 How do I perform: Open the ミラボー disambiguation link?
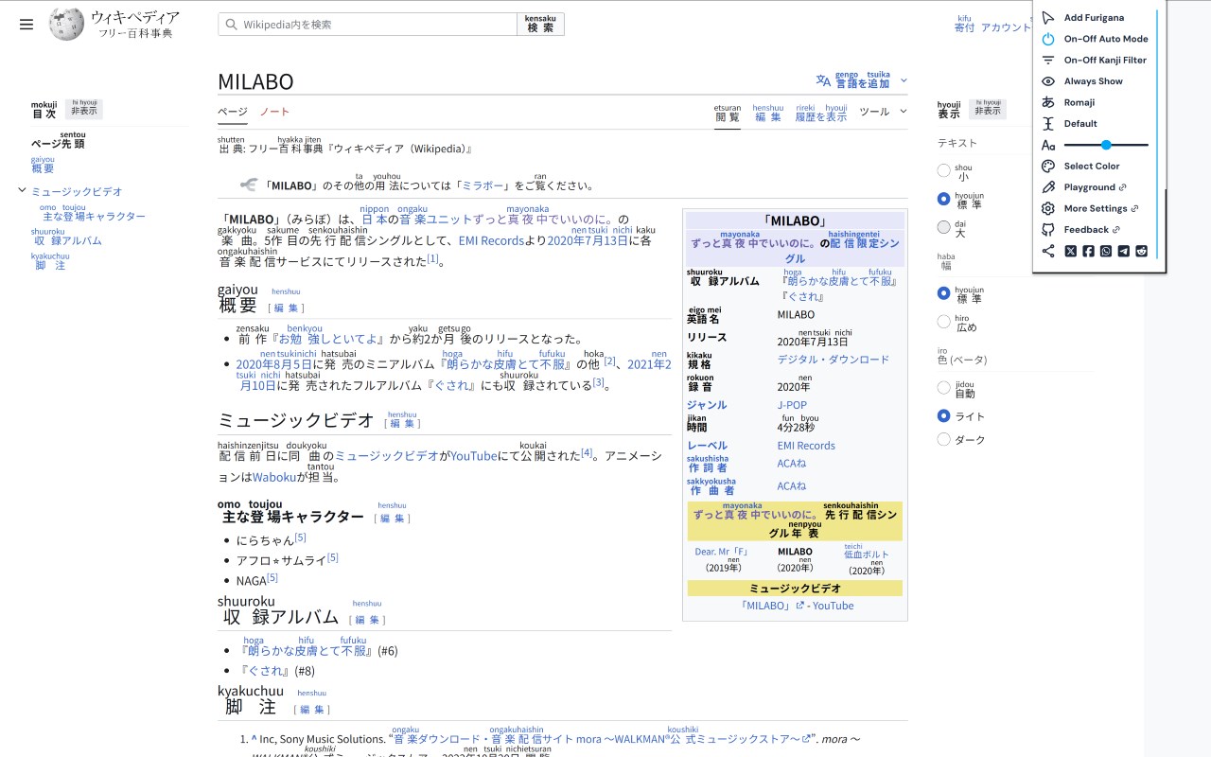[x=483, y=185]
